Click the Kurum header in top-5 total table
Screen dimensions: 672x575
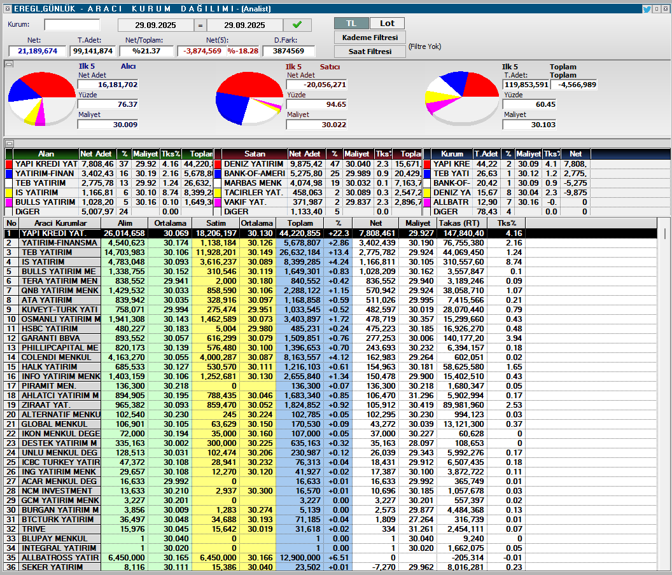click(452, 154)
